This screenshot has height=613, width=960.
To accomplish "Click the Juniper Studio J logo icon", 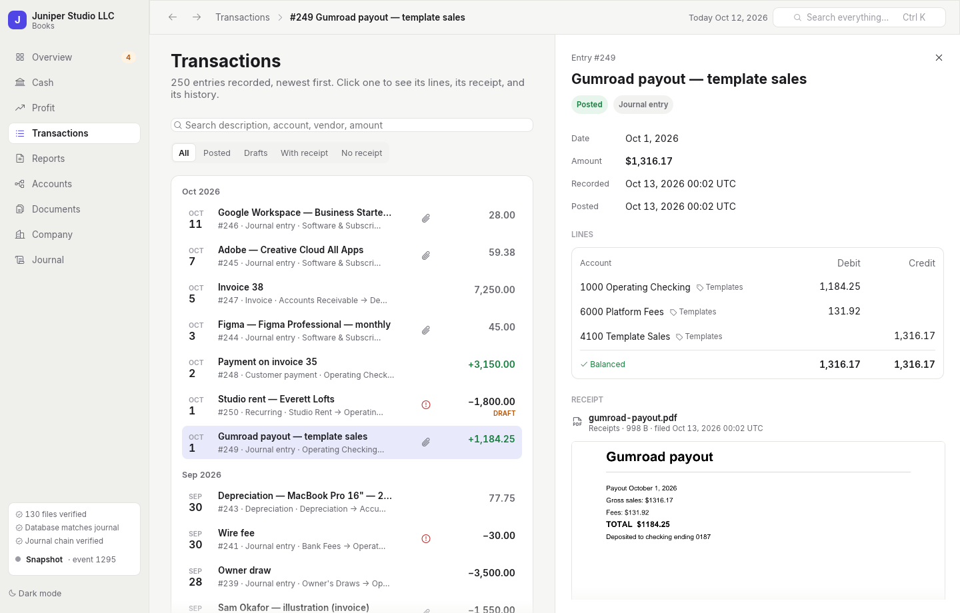I will point(17,20).
